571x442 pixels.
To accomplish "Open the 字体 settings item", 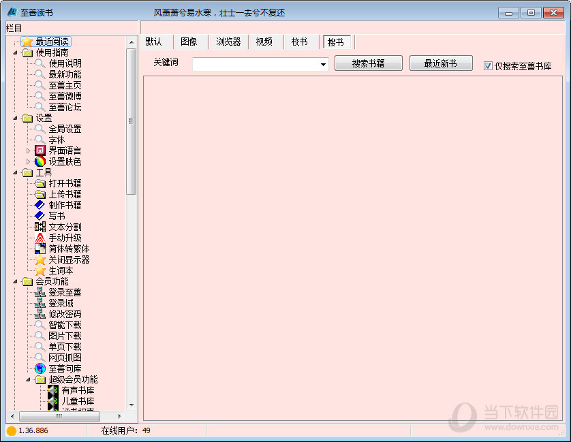I will [x=57, y=140].
